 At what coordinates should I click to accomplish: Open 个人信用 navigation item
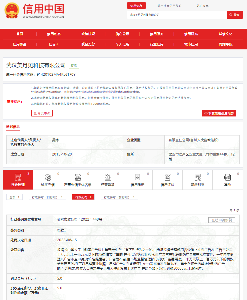click(122, 44)
